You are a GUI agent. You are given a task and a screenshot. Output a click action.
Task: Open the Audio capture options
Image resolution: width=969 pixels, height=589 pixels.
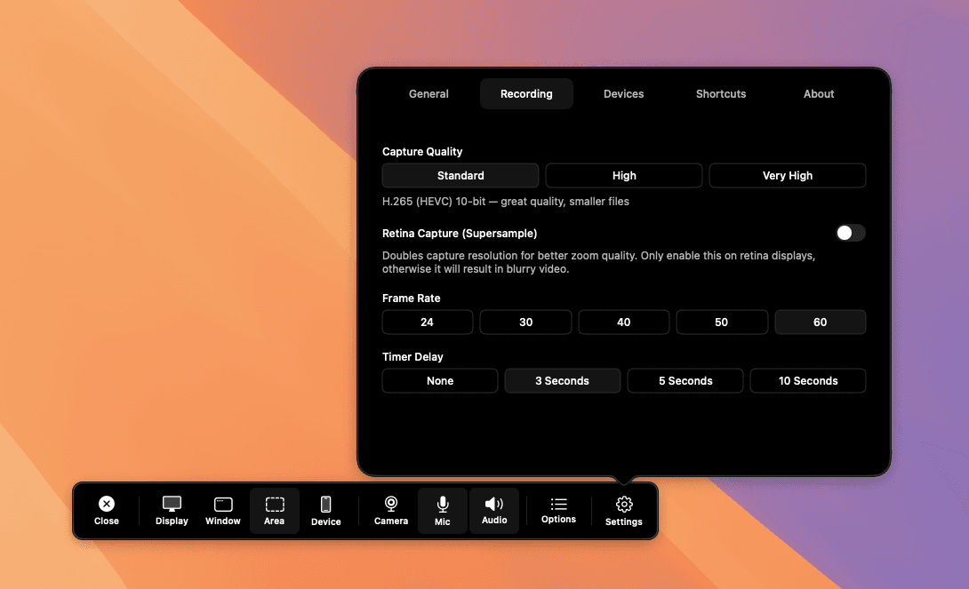(x=494, y=511)
